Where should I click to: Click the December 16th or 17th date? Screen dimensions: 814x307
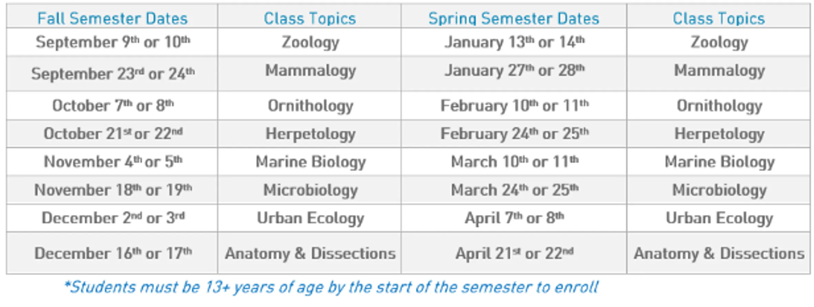point(113,253)
